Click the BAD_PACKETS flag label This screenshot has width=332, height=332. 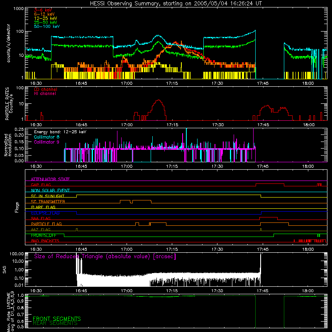45,241
